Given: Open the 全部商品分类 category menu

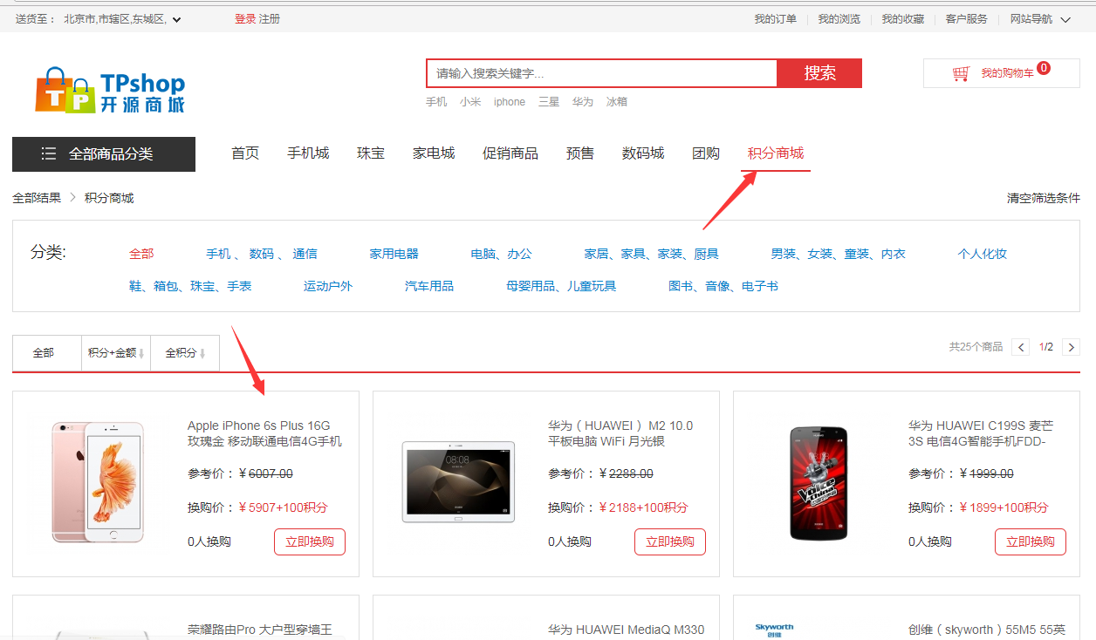Looking at the screenshot, I should click(110, 154).
